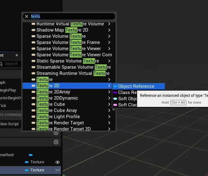This screenshot has height=176, width=208.
Task: Expand the Texture 2D submenu arrow
Action: (109, 86)
